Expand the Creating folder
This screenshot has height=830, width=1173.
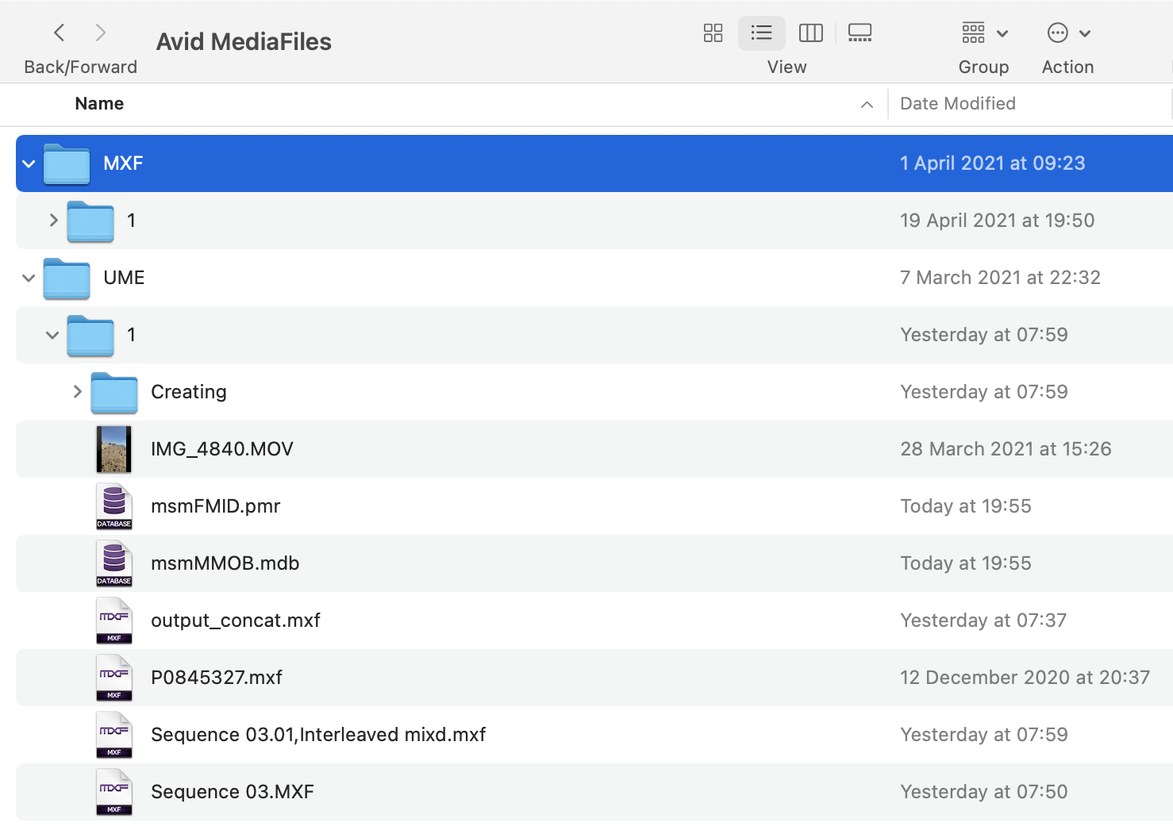point(77,391)
